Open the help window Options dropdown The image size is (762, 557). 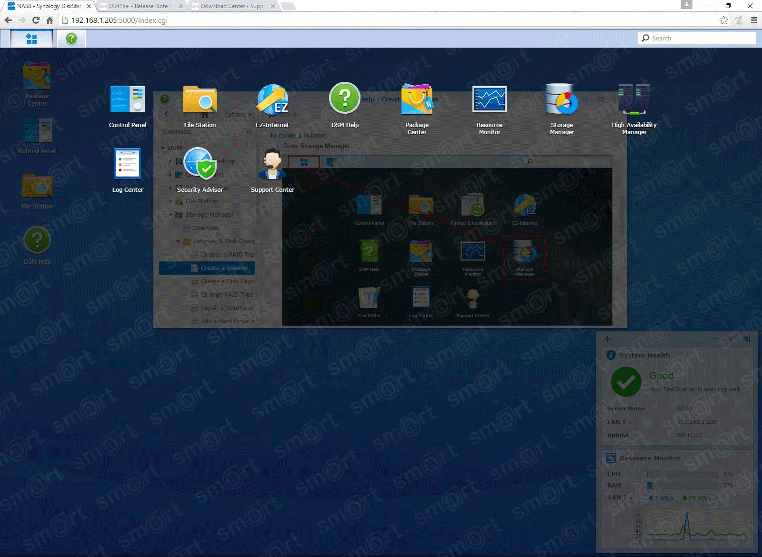coord(238,115)
